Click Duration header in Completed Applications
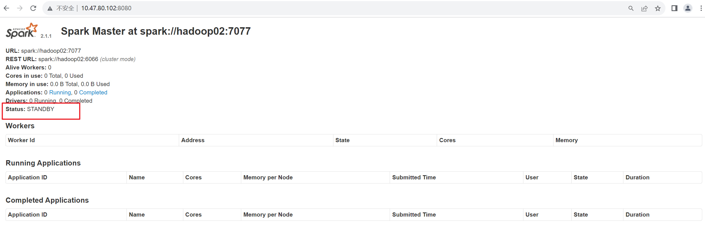Screen dimensions: 705x246 coord(637,215)
